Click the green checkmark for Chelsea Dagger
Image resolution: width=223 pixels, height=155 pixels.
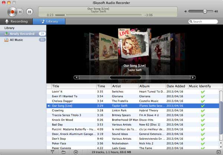point(203,101)
